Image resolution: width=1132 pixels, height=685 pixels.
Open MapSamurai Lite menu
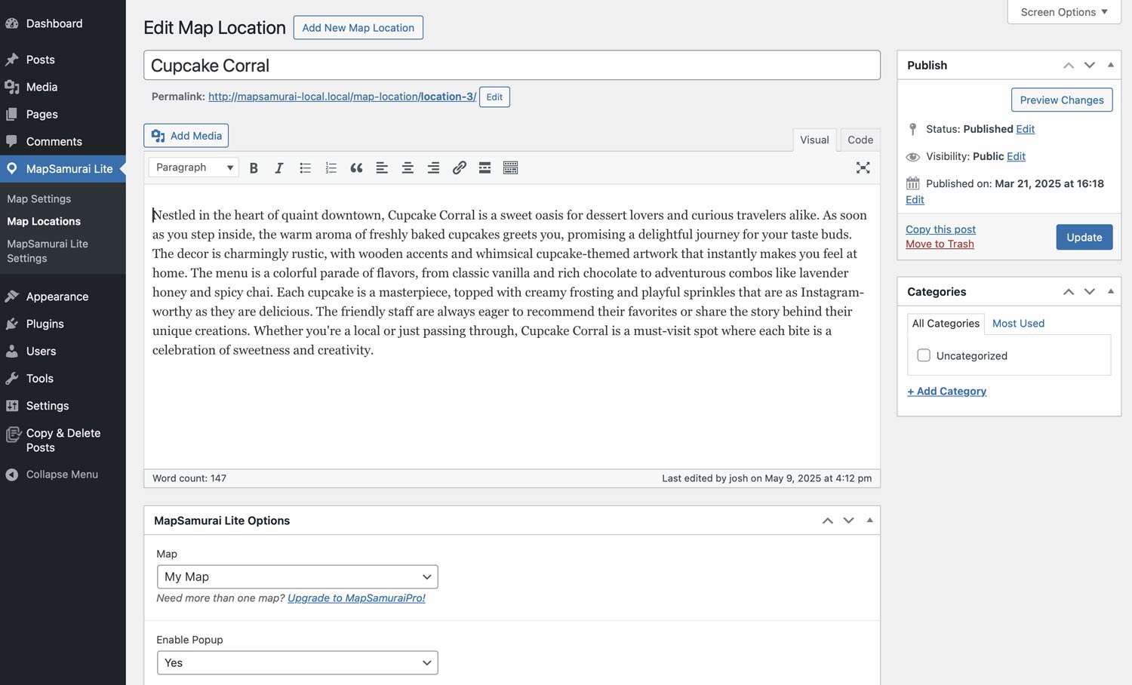pos(63,168)
